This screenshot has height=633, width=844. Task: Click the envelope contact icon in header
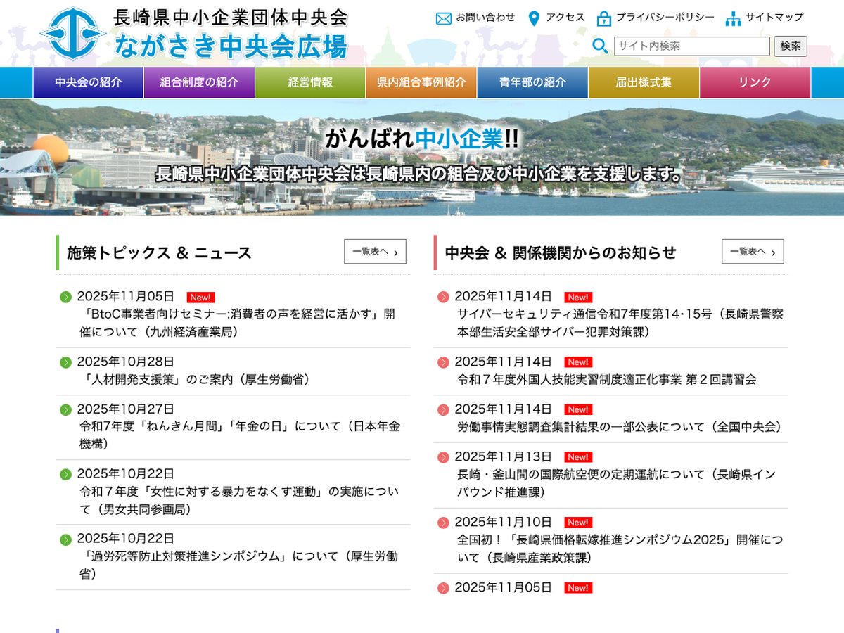pyautogui.click(x=443, y=18)
